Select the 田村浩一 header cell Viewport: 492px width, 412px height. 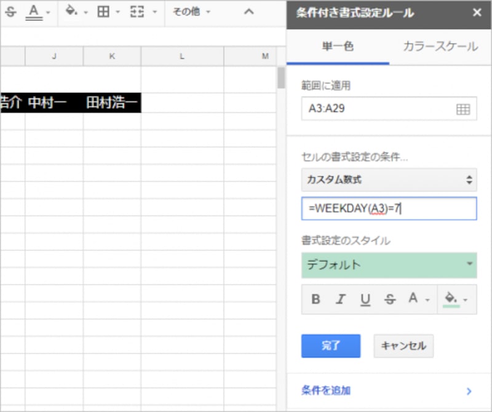point(112,103)
